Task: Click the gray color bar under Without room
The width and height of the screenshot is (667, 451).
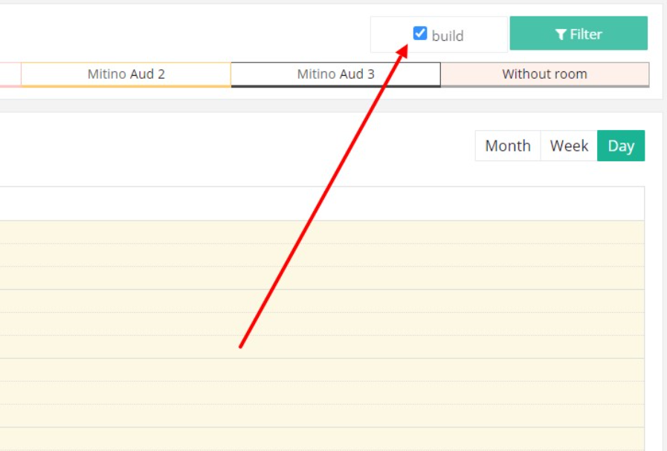Action: (545, 86)
